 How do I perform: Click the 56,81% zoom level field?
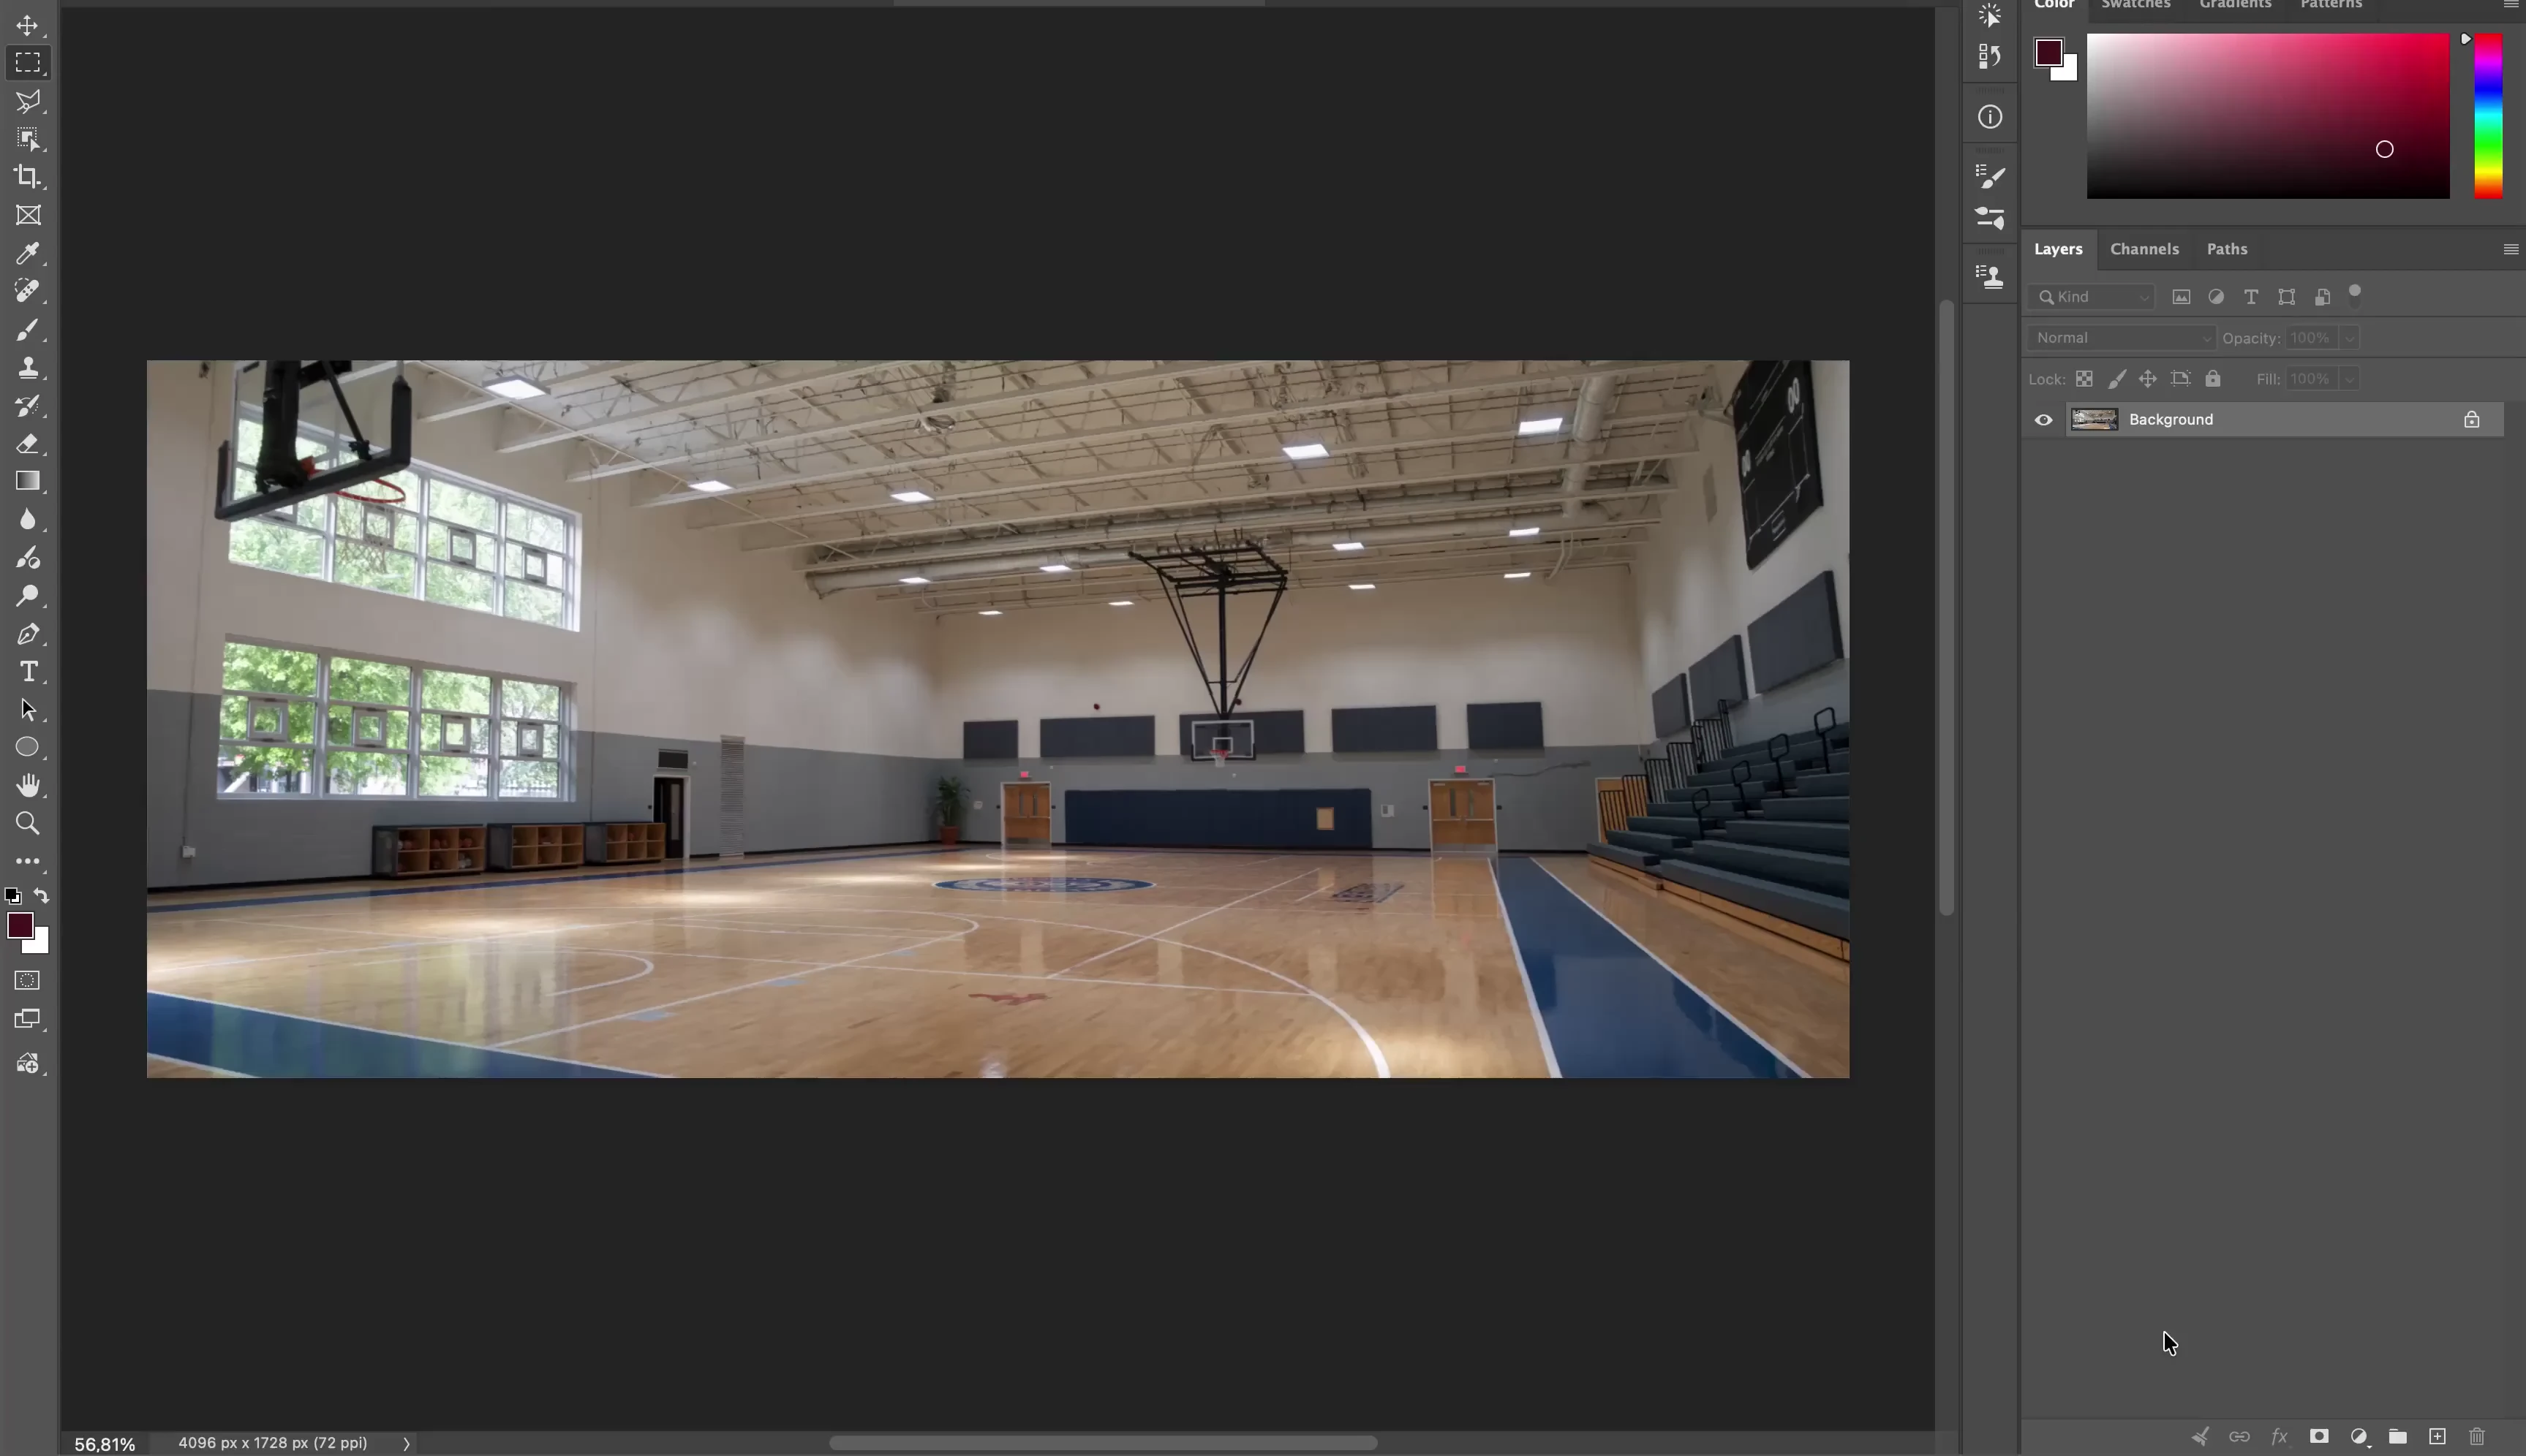pos(104,1444)
